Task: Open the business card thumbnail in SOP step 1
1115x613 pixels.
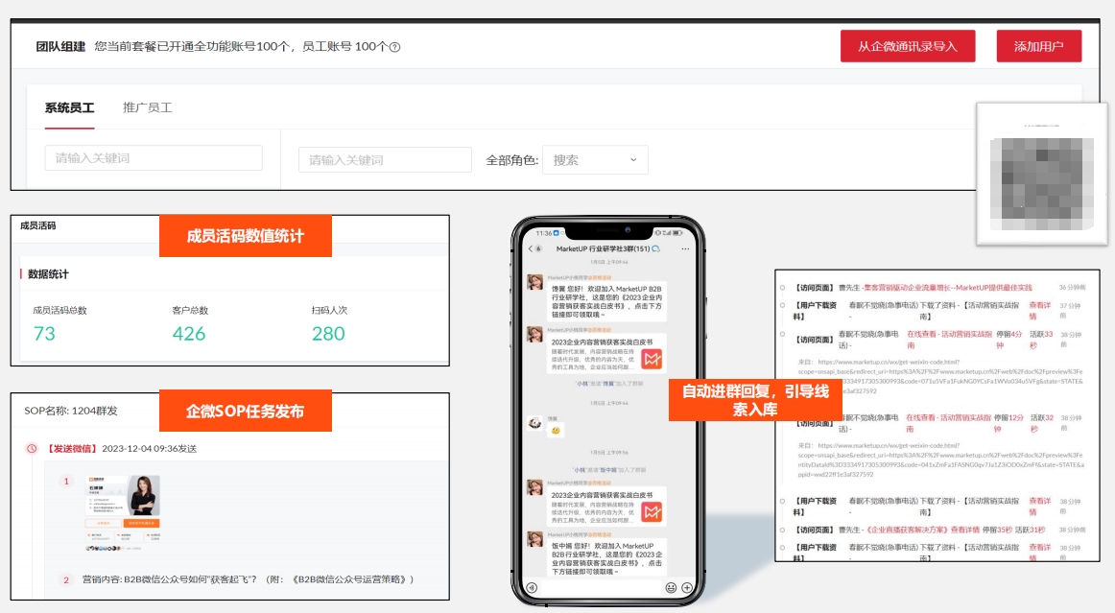Action: [123, 513]
